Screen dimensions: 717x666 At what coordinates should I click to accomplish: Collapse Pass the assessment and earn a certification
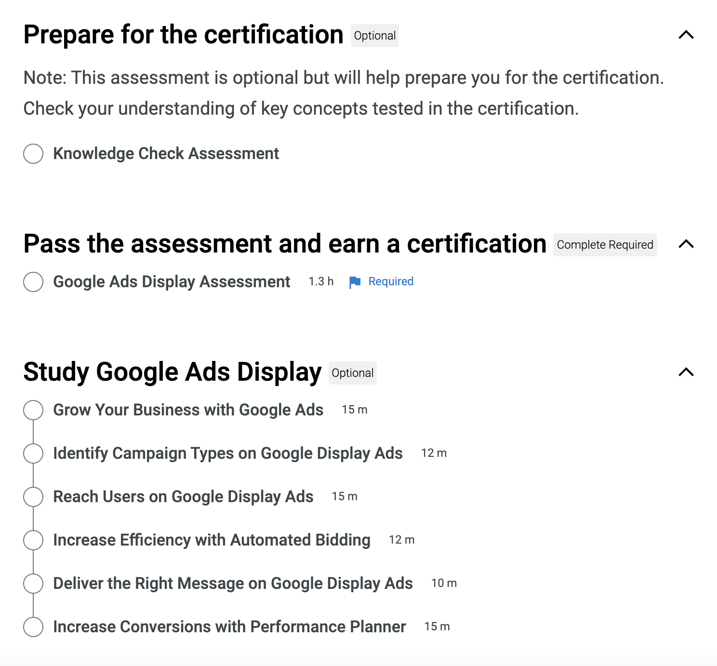coord(686,244)
